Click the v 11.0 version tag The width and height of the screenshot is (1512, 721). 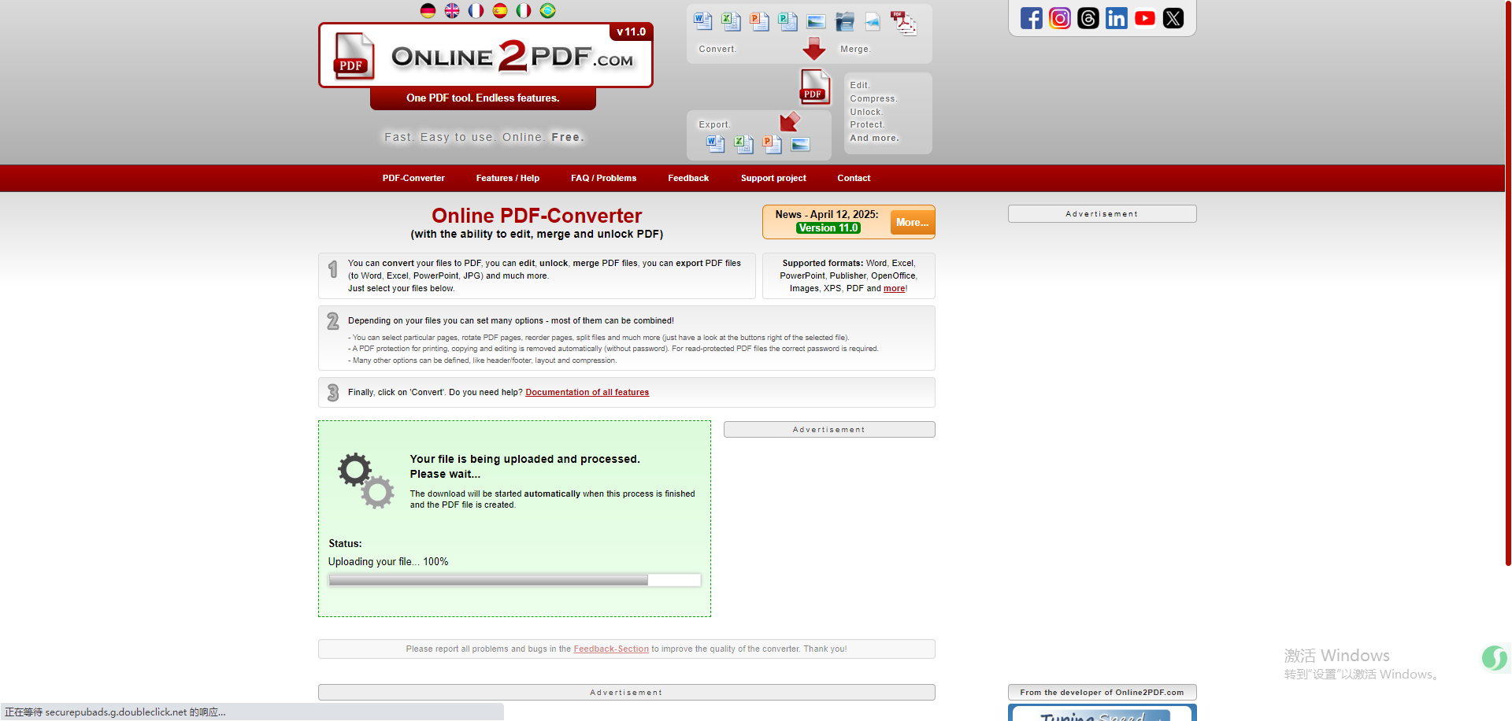pos(631,32)
